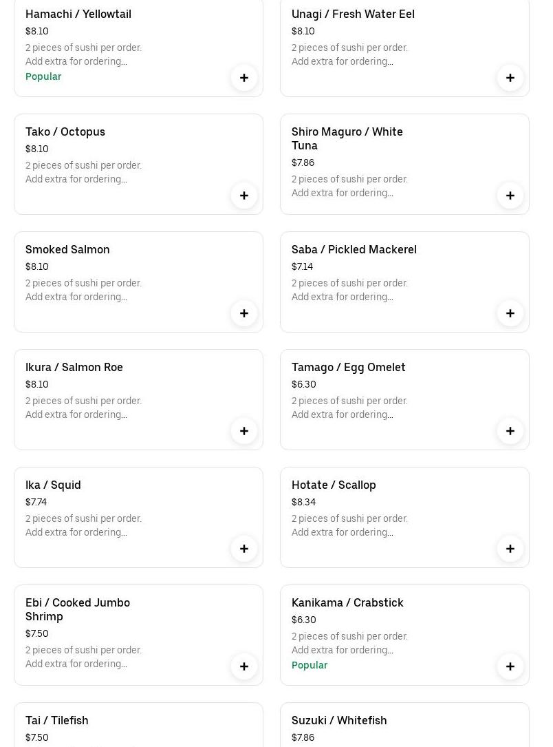Screen dimensions: 553x747
Task: Open Tamago / Egg Omelet description text
Action: pos(349,408)
